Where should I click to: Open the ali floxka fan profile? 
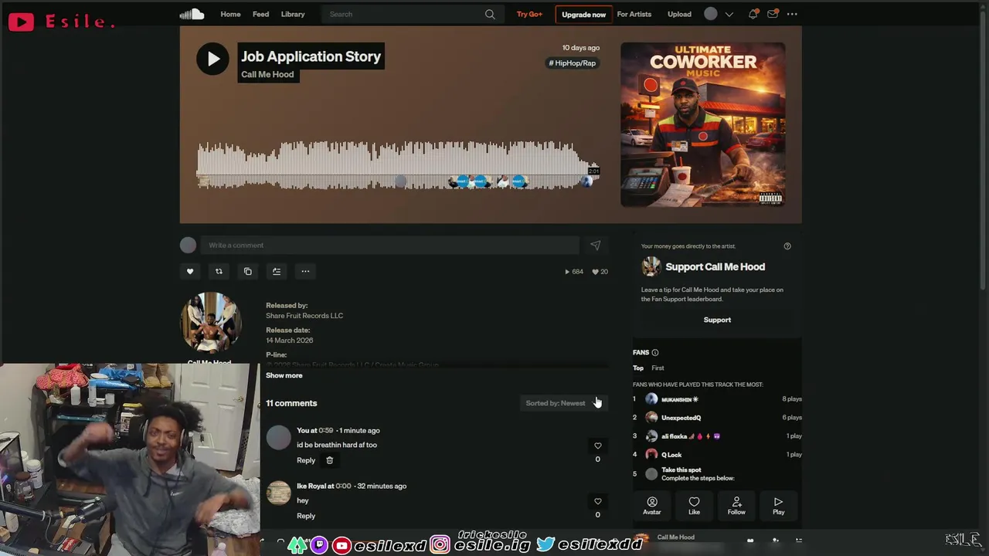[x=690, y=436]
